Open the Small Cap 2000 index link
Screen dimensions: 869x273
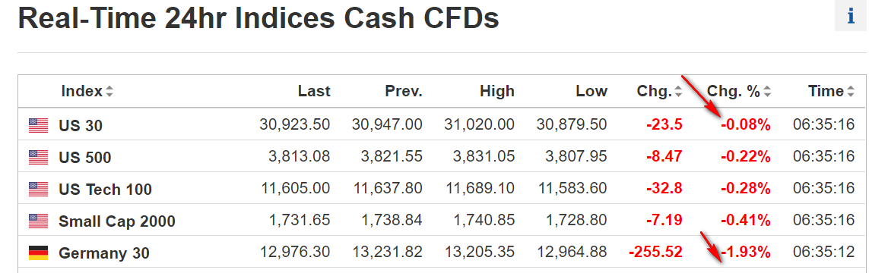pyautogui.click(x=117, y=221)
